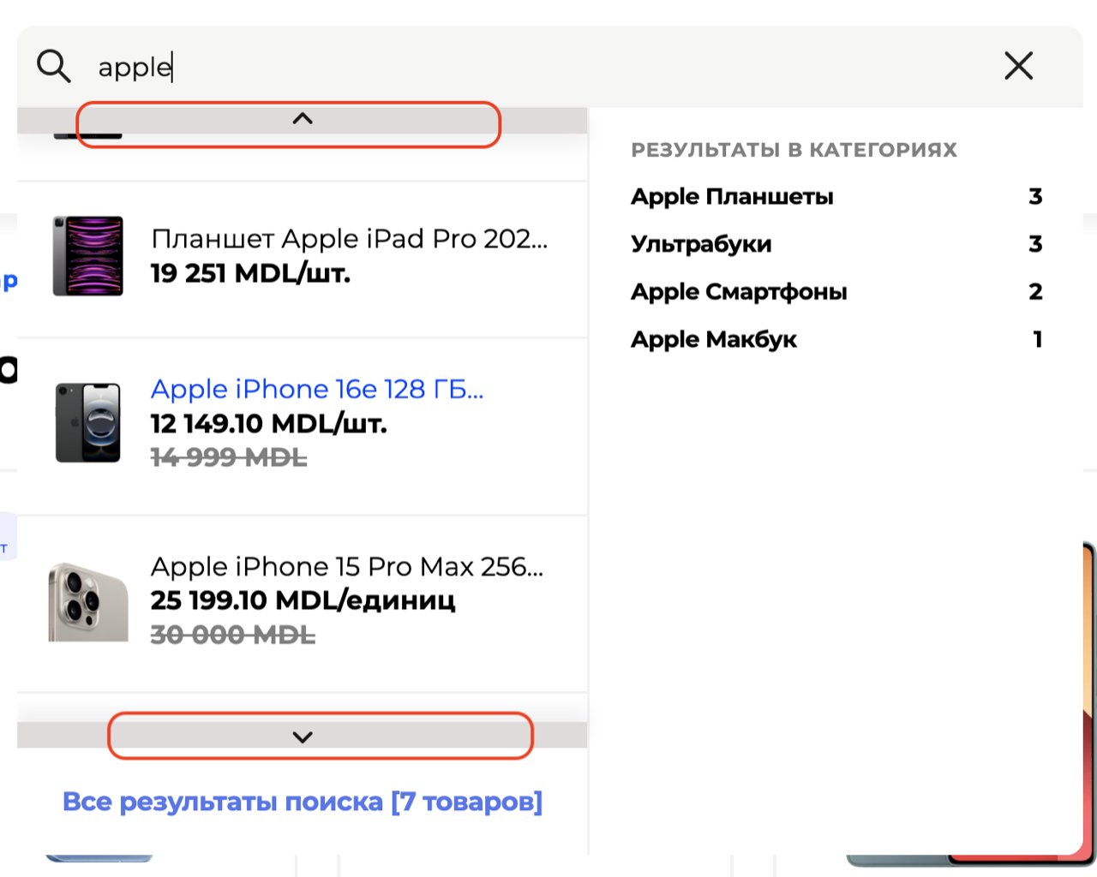Click count '3' beside 'Apple Планшеты'
Screen dimensions: 1097x877
1035,197
